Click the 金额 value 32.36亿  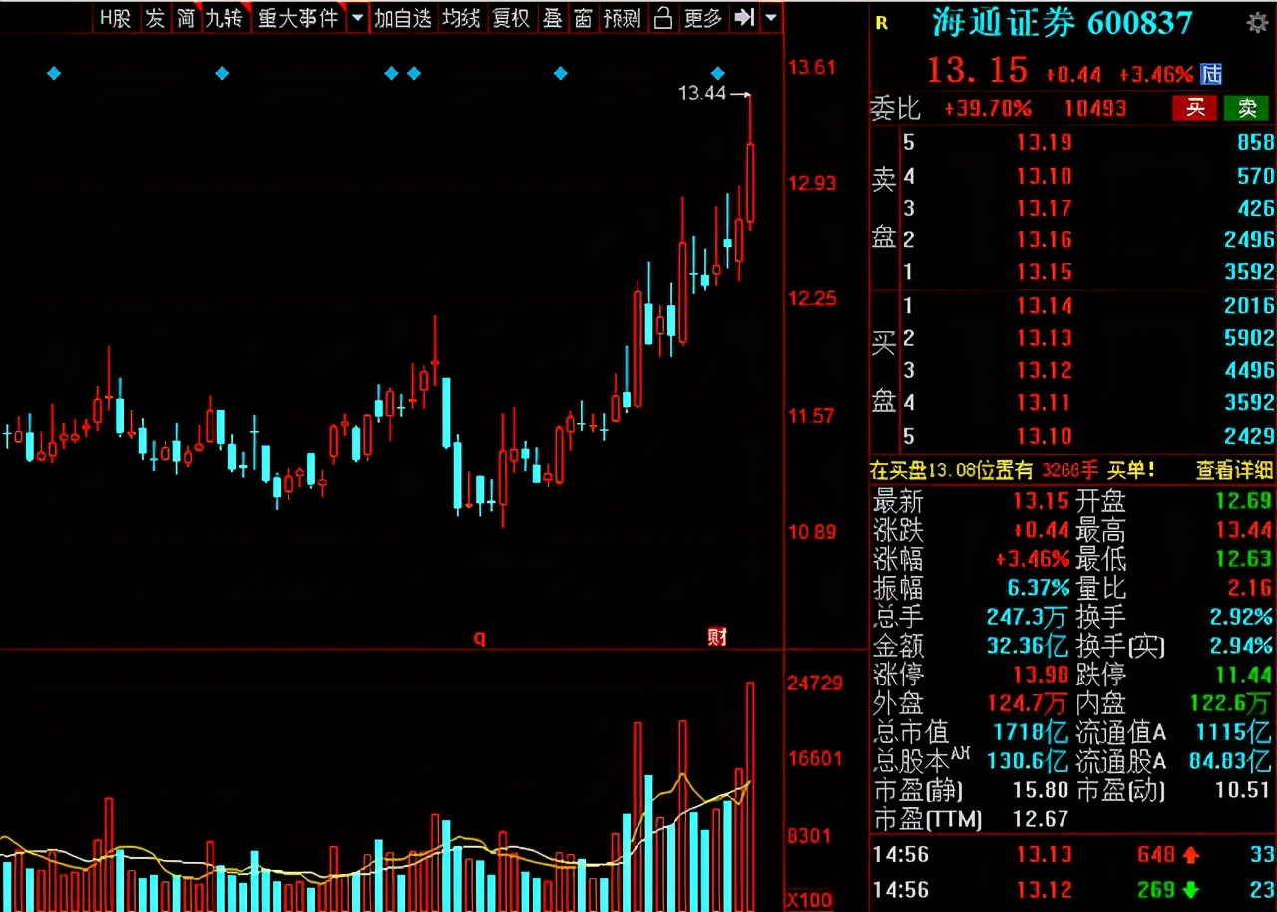coord(1028,646)
